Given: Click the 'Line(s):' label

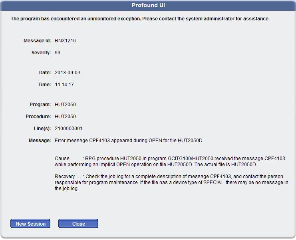Looking at the screenshot, I should click(x=42, y=129).
